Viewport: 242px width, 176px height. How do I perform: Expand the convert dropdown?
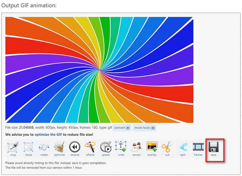point(122,128)
